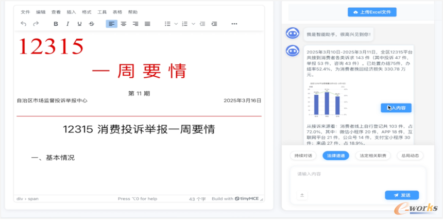443x220 pixels.
Task: Toggle strikethrough formatting
Action: pos(91,24)
